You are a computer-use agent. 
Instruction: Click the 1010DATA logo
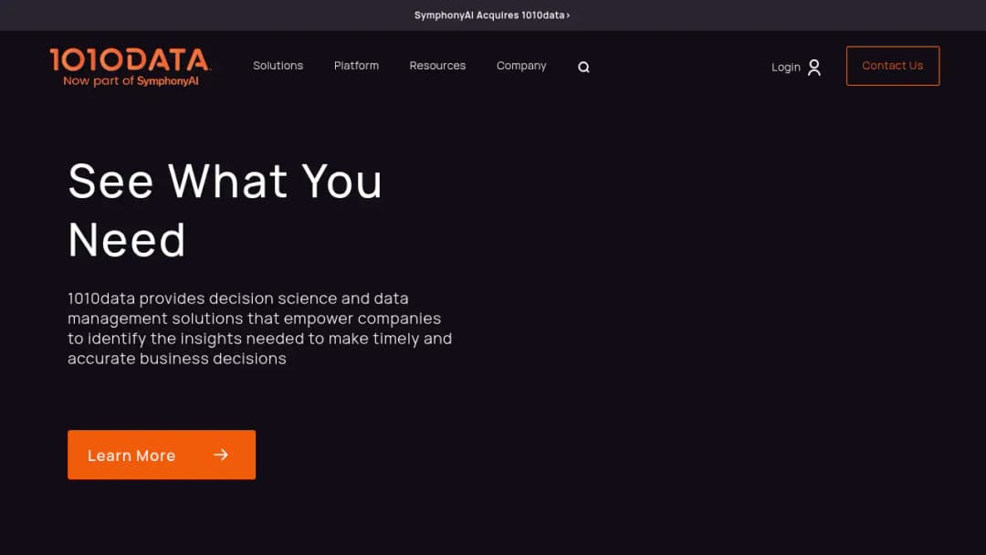click(131, 67)
